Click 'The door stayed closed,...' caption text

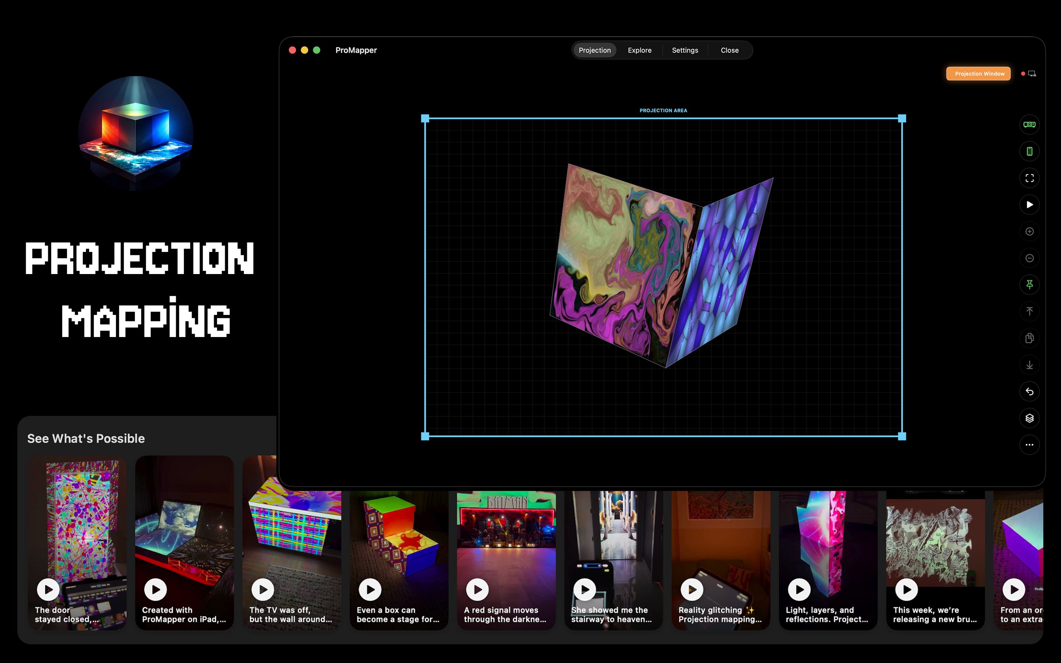(x=67, y=614)
